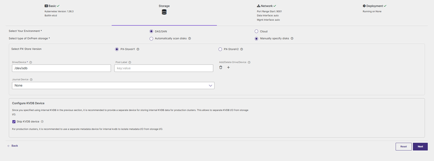Open help icon beside PX-StoreV2
Image resolution: width=434 pixels, height=161 pixels.
[242, 49]
